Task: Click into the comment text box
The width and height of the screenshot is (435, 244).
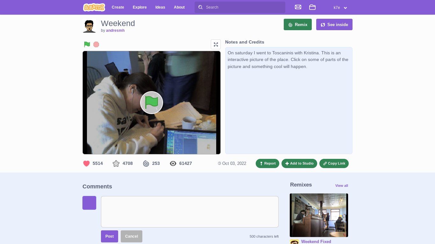Action: click(x=189, y=212)
